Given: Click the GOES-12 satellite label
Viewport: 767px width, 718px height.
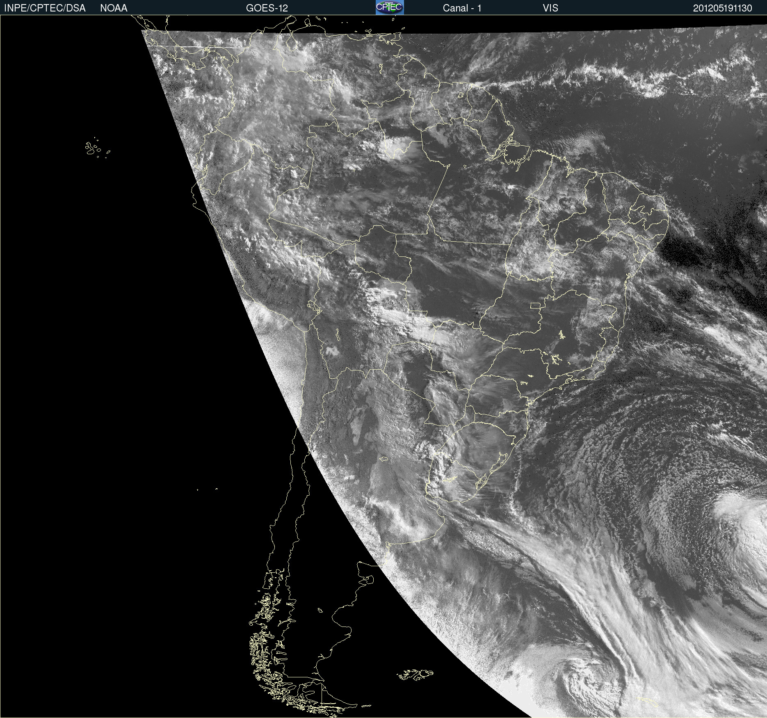Looking at the screenshot, I should tap(267, 8).
